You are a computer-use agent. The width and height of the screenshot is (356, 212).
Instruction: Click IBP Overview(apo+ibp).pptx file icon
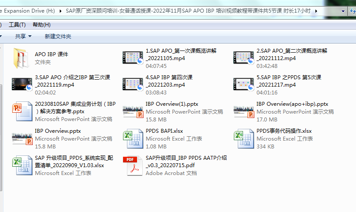(243, 111)
